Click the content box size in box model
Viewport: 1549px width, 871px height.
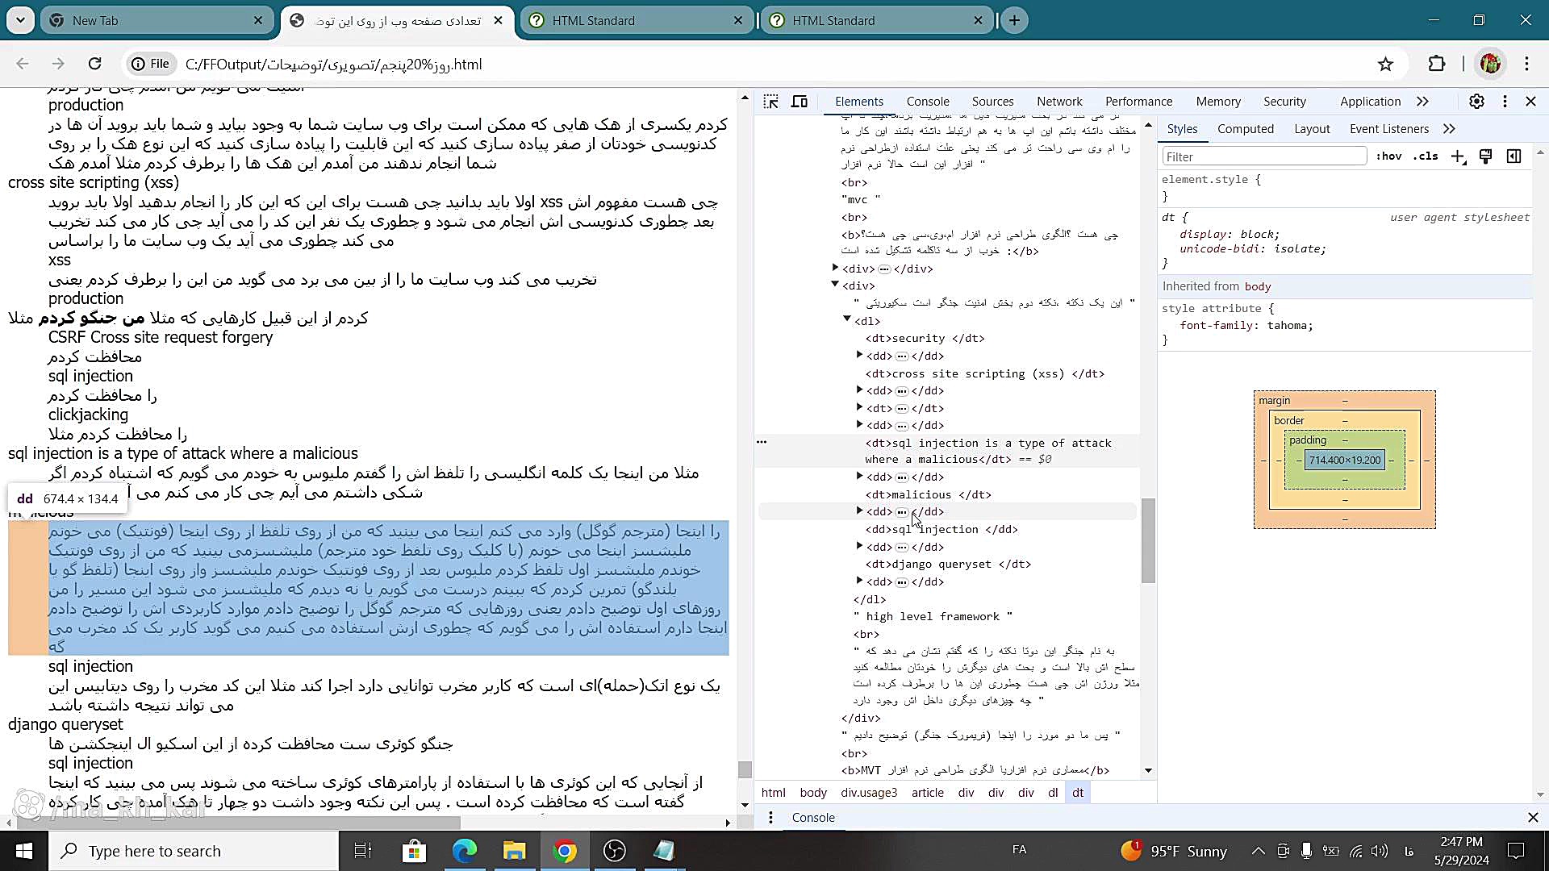click(x=1345, y=460)
